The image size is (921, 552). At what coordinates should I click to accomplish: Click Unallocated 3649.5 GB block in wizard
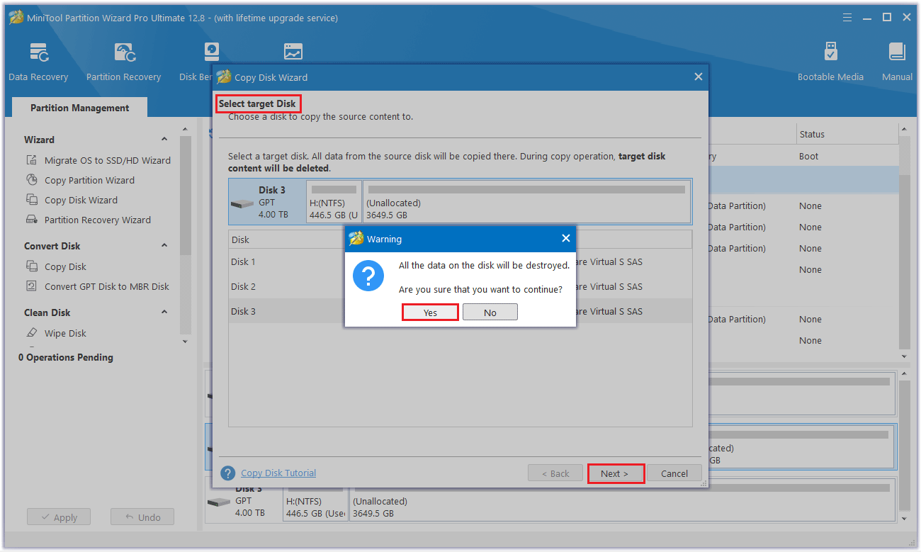(526, 202)
